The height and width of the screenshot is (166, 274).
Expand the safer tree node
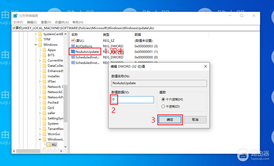[40, 113]
